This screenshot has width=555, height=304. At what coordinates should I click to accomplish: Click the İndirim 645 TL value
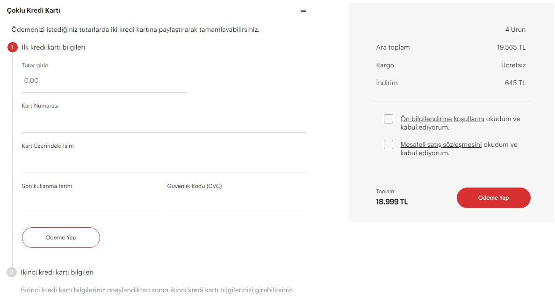pyautogui.click(x=515, y=83)
